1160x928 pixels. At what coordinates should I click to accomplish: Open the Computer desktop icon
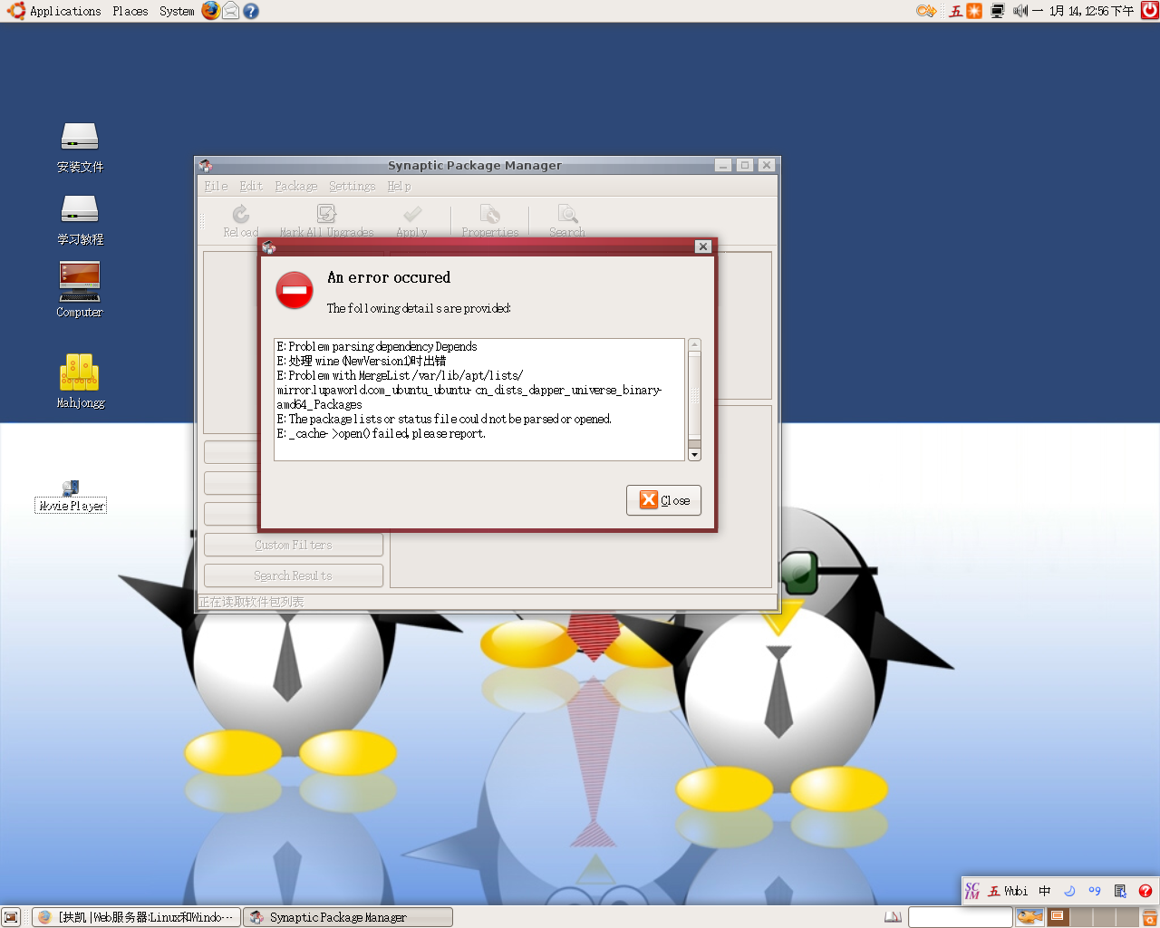(x=80, y=290)
